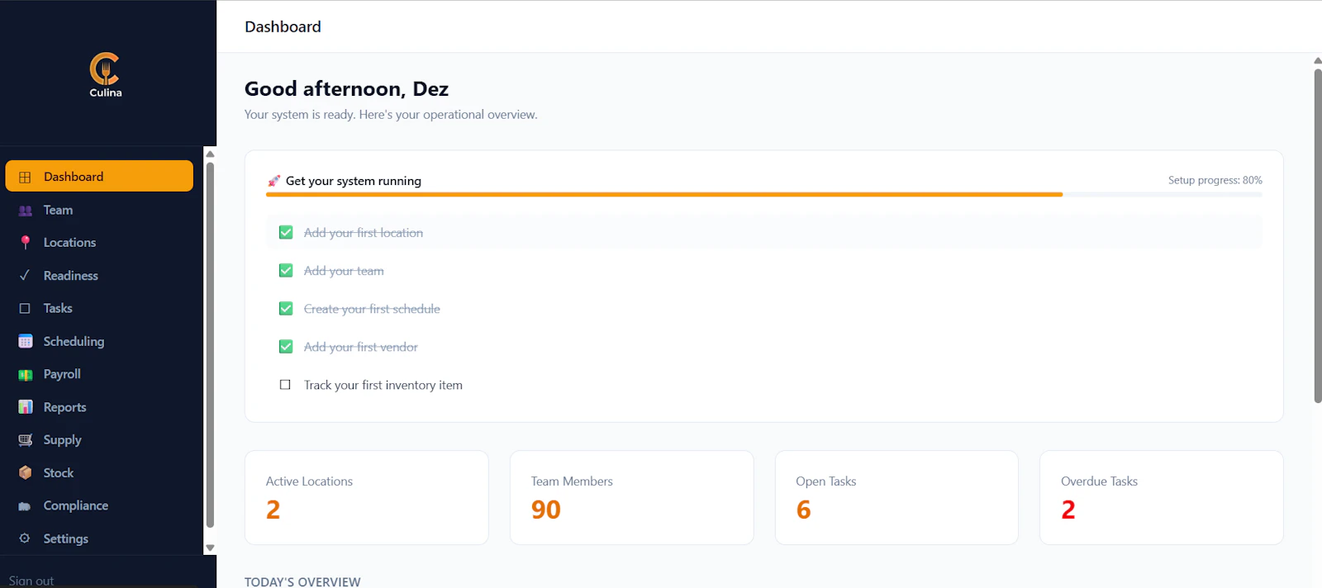This screenshot has width=1322, height=588.
Task: Click the rocket icon beside setup heading
Action: click(273, 181)
